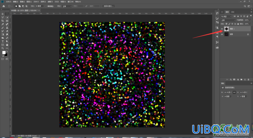Select the Brush tool

[3, 28]
